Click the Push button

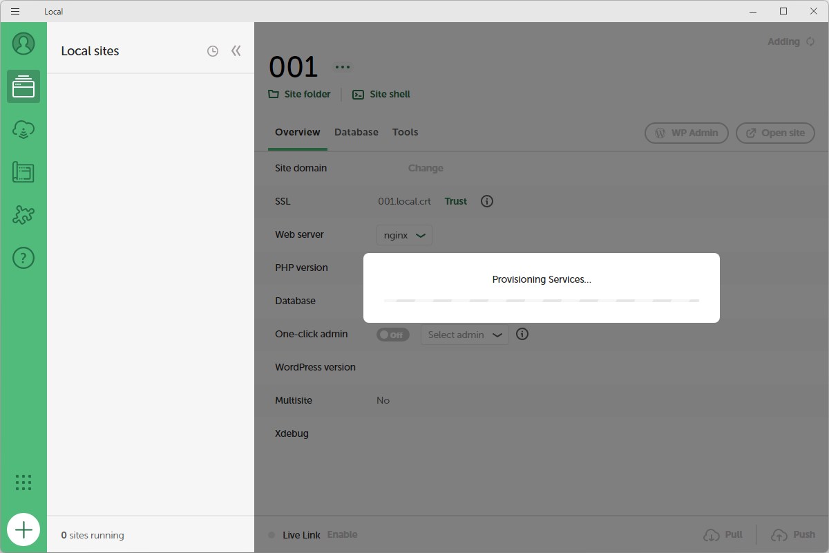pos(793,534)
